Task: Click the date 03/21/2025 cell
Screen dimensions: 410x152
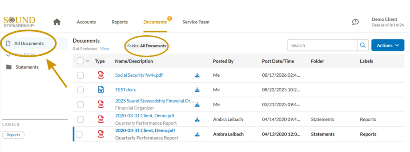Action: [281, 105]
